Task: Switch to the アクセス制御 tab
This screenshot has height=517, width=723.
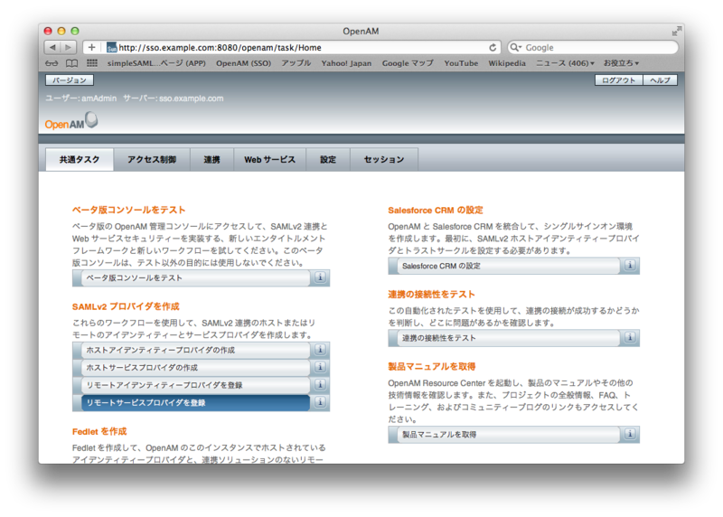Action: click(152, 159)
